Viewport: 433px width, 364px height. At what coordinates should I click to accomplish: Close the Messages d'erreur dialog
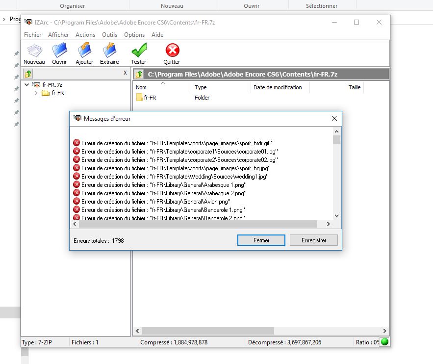(x=334, y=118)
